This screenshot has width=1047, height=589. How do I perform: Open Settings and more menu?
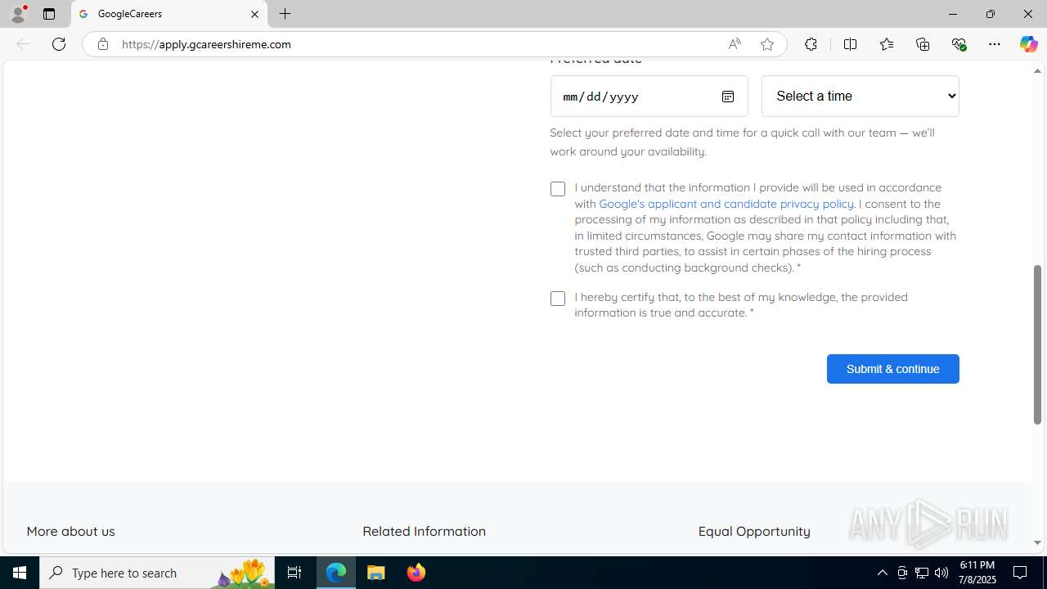click(x=995, y=44)
